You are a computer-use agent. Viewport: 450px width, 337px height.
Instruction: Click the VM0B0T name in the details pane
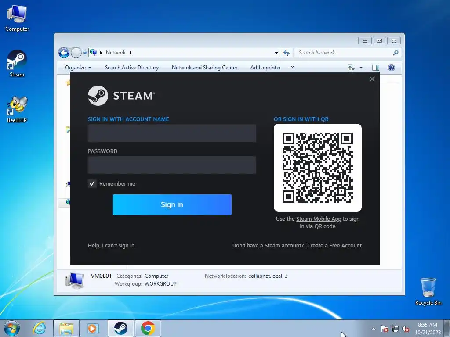click(x=102, y=276)
